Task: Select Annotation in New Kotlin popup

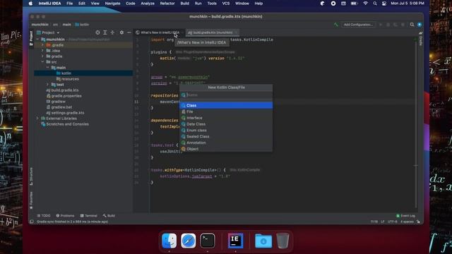Action: click(226, 143)
